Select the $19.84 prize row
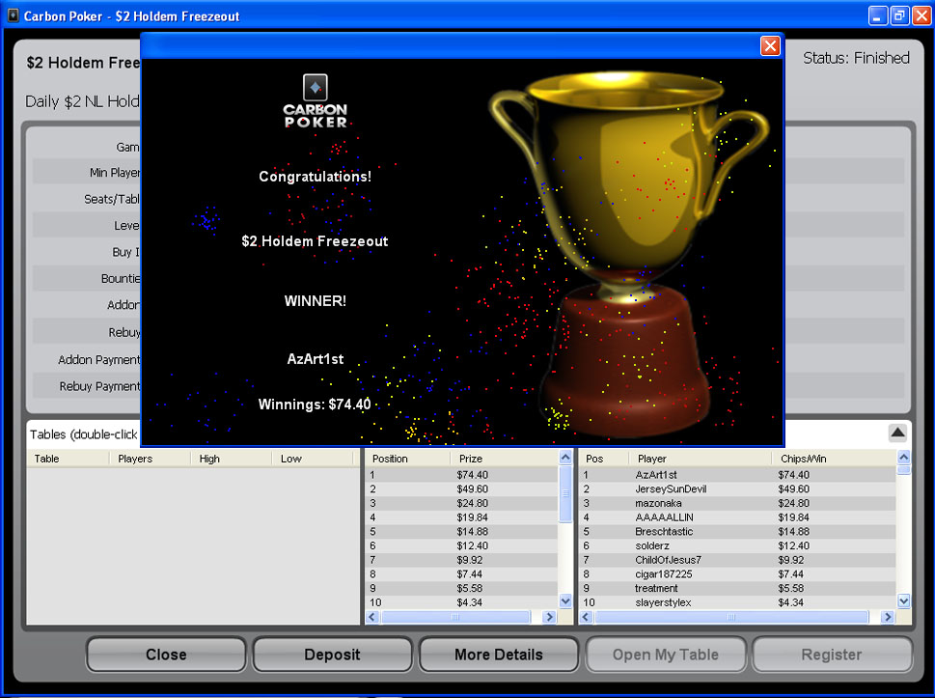This screenshot has height=698, width=935. click(461, 517)
